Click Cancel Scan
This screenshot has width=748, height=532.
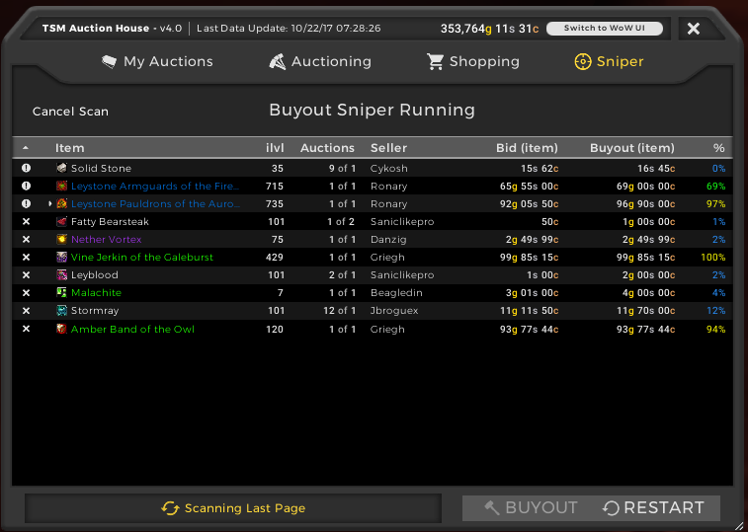pyautogui.click(x=70, y=112)
